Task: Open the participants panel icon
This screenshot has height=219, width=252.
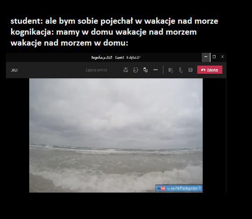Action: [126, 70]
